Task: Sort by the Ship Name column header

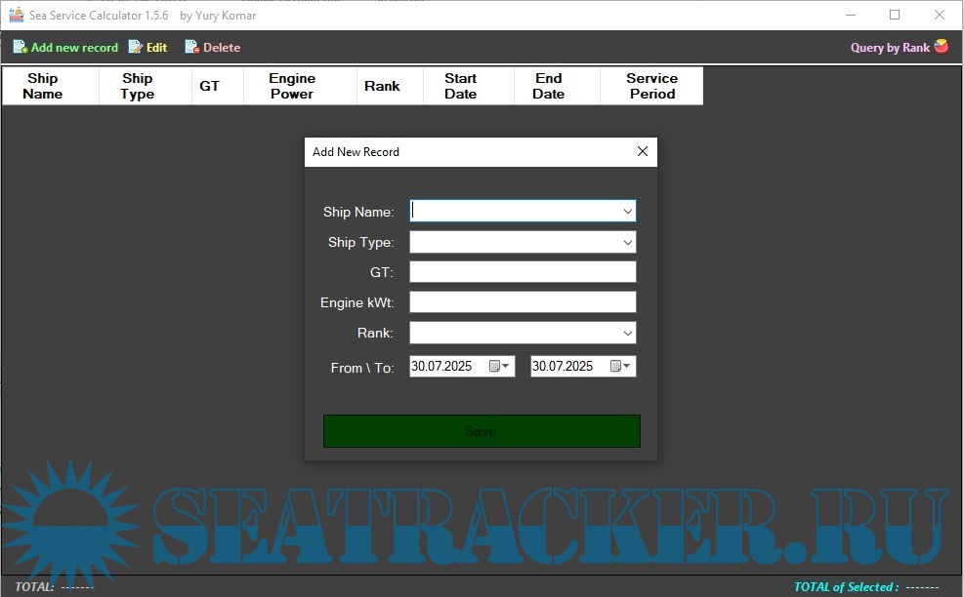Action: [x=43, y=86]
